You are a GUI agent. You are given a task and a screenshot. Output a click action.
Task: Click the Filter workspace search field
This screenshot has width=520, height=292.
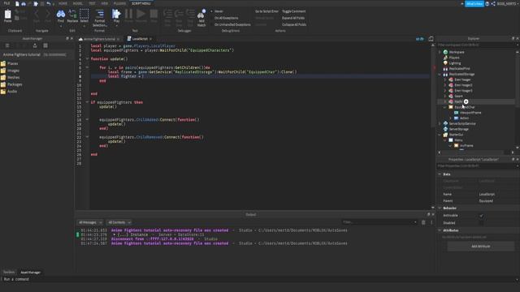(477, 45)
